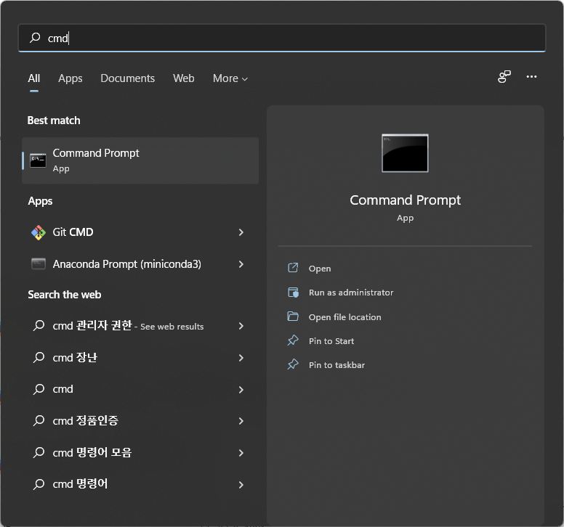Expand chevron for 'cmd 명령어 모음'
564x527 pixels.
(241, 453)
